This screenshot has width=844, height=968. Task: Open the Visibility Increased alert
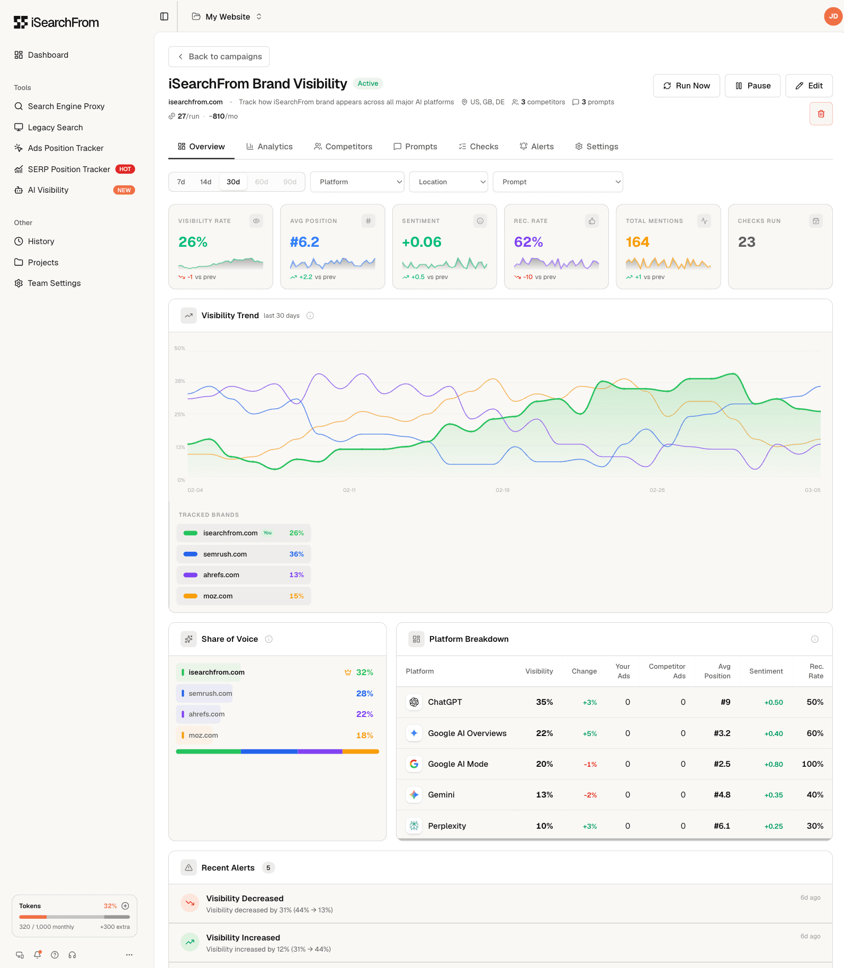(x=500, y=943)
